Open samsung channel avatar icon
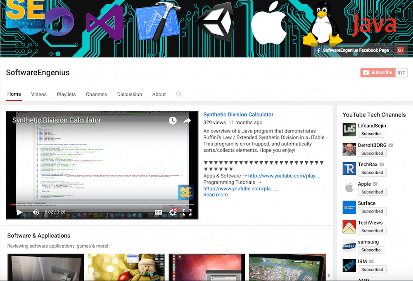413x281 pixels. [349, 246]
